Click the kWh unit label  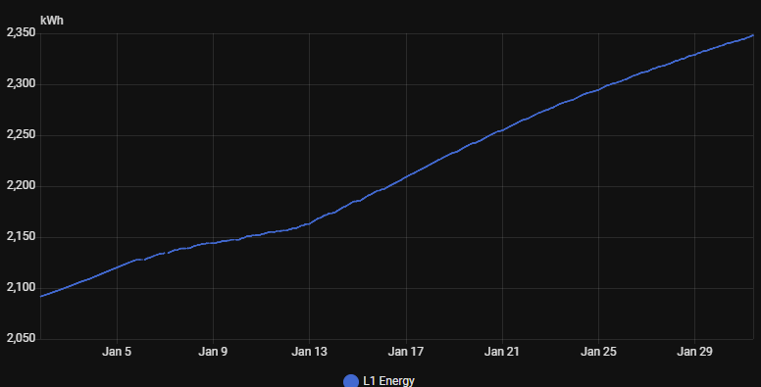(x=51, y=21)
